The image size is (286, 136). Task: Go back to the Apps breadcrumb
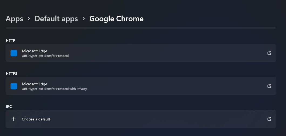coord(14,19)
